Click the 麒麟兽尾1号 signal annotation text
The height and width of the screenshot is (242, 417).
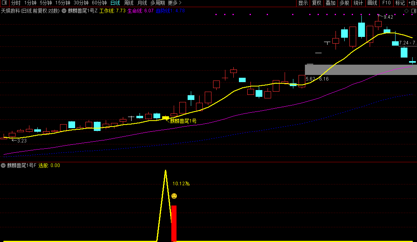[183, 121]
